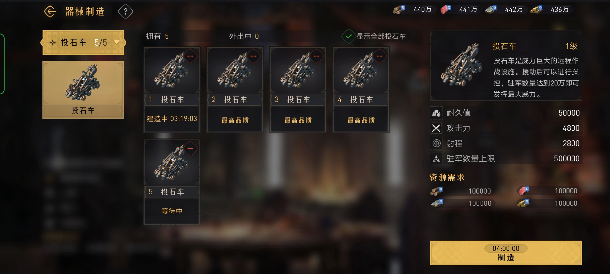Start crafting with the 制造 button
The height and width of the screenshot is (274, 610).
[x=506, y=253]
